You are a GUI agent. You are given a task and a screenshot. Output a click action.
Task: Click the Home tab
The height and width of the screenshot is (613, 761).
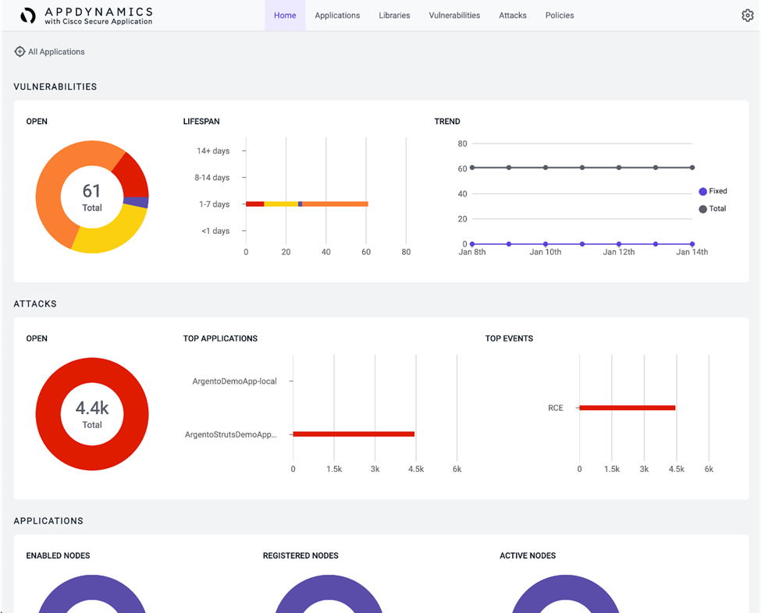285,16
